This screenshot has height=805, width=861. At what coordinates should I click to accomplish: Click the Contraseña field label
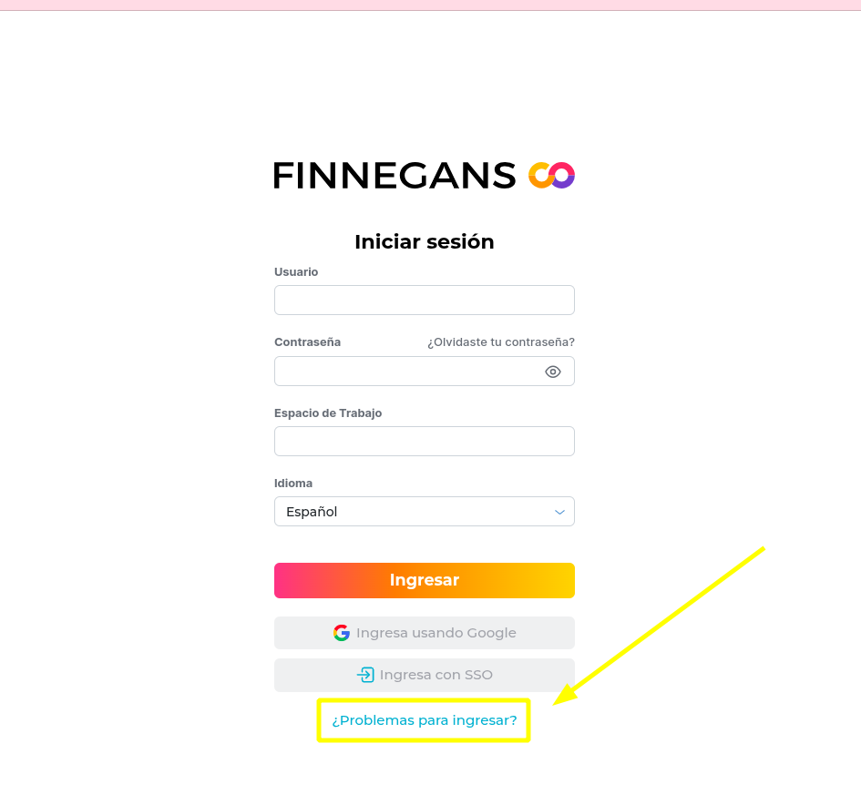[x=307, y=342]
